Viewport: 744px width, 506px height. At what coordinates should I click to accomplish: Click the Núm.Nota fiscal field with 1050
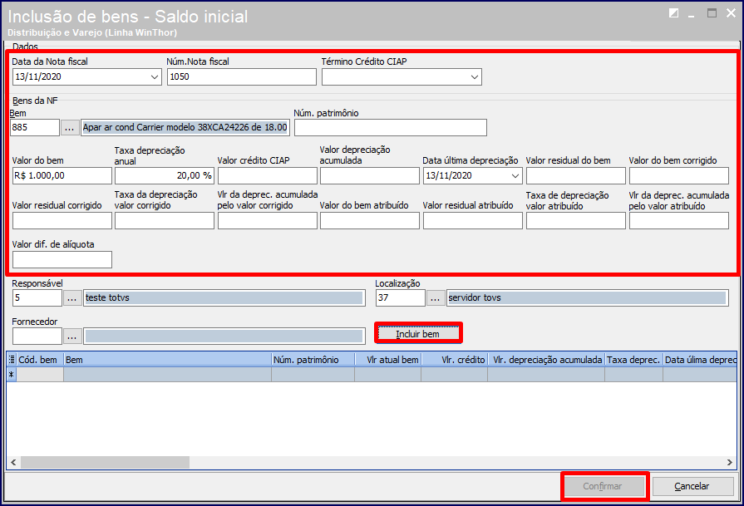pos(242,76)
